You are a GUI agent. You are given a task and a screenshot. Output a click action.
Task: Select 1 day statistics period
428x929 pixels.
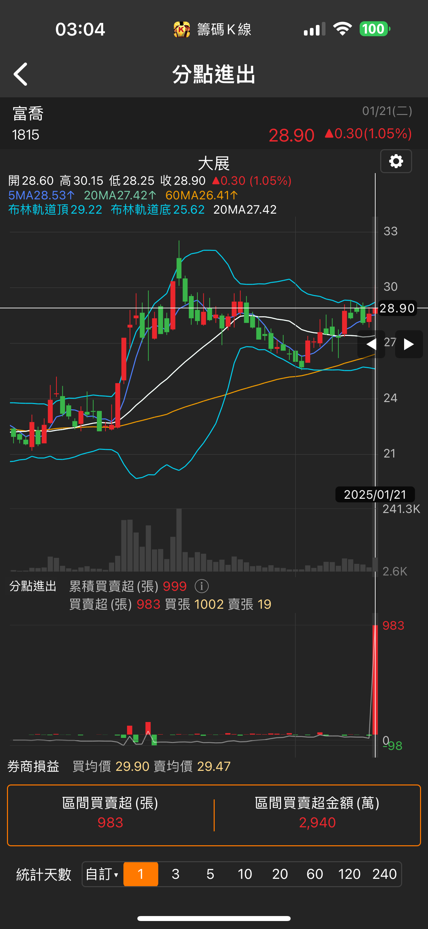click(x=141, y=874)
